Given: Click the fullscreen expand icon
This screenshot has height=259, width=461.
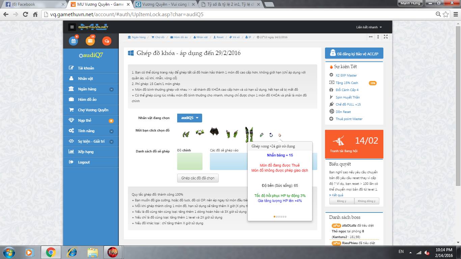Looking at the screenshot, I should [386, 37].
